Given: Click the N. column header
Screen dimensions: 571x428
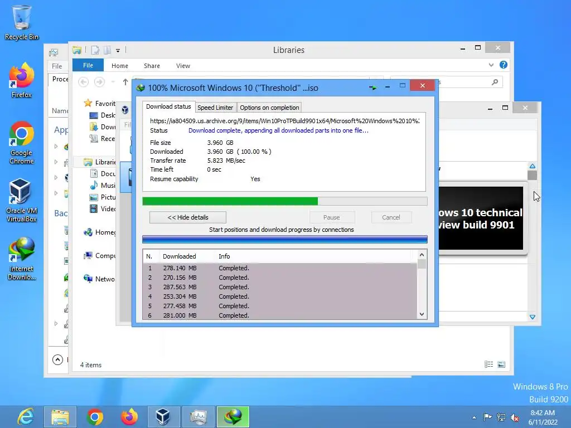Looking at the screenshot, I should point(151,256).
